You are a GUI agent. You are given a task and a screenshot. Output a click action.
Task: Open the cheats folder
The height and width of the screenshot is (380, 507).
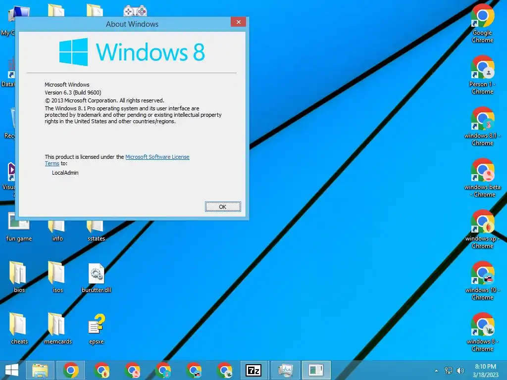(x=19, y=329)
